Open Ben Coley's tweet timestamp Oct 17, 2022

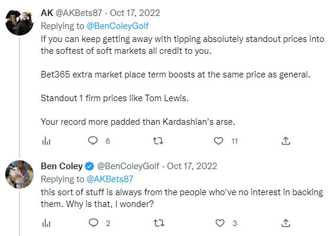coord(192,166)
